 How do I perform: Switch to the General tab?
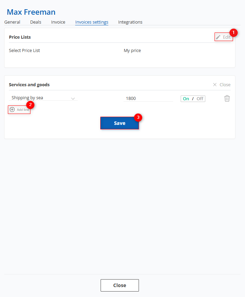pos(12,22)
